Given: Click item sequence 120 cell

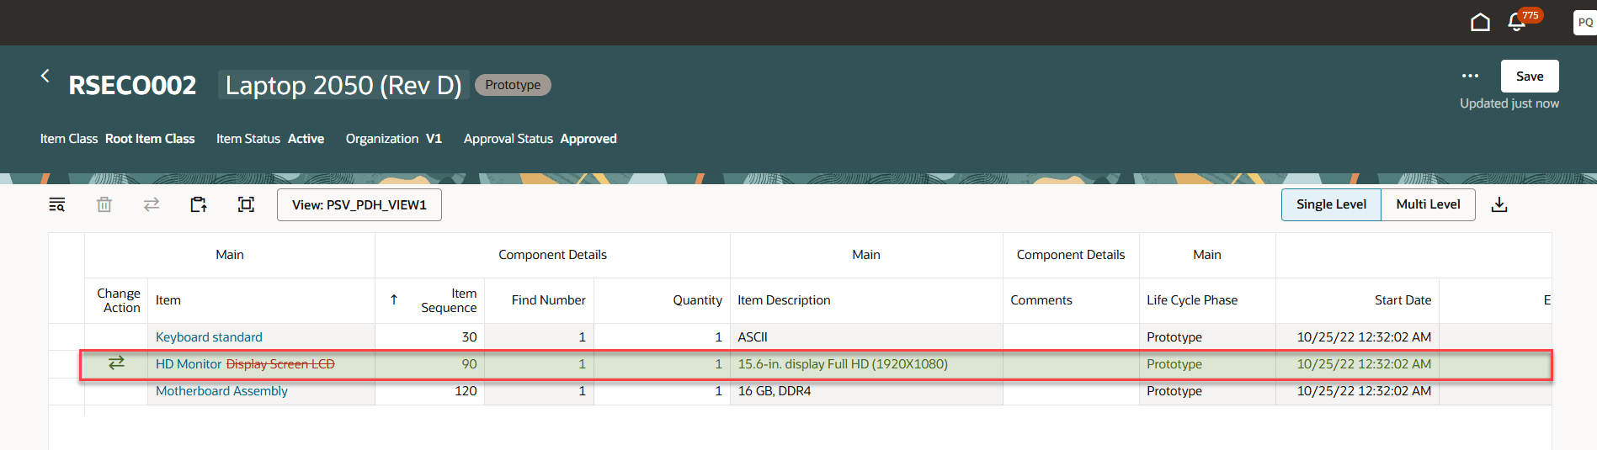Looking at the screenshot, I should pos(429,390).
